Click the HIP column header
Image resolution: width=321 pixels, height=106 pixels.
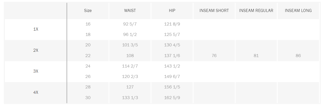tap(172, 11)
